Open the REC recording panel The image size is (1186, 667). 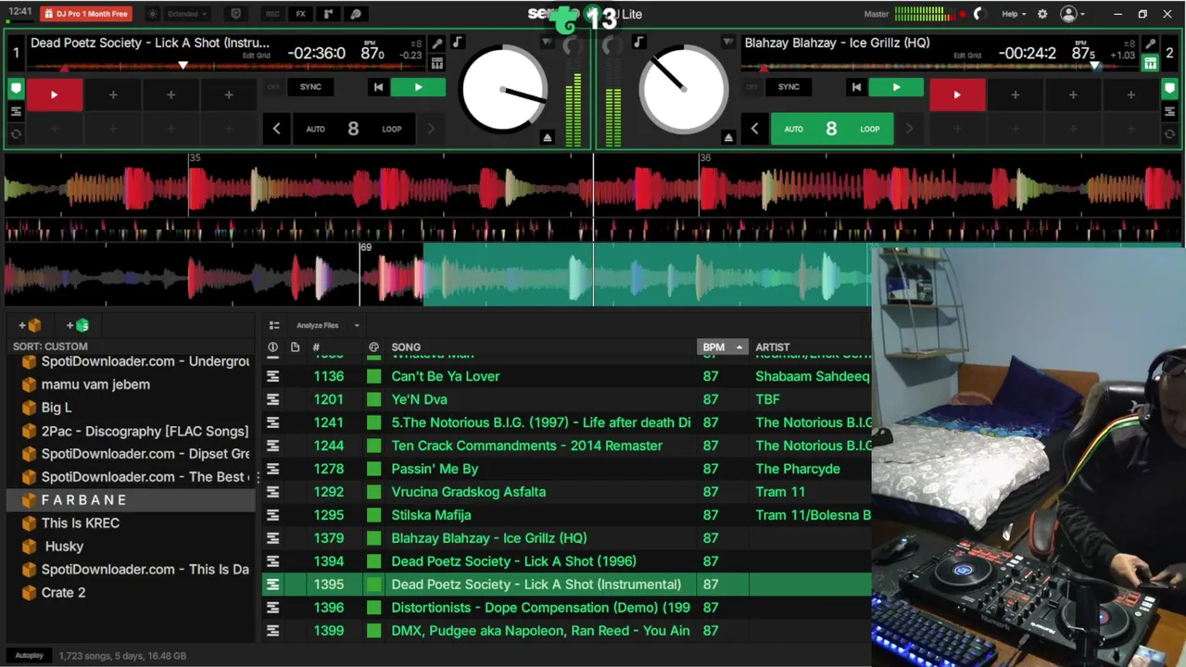[272, 14]
